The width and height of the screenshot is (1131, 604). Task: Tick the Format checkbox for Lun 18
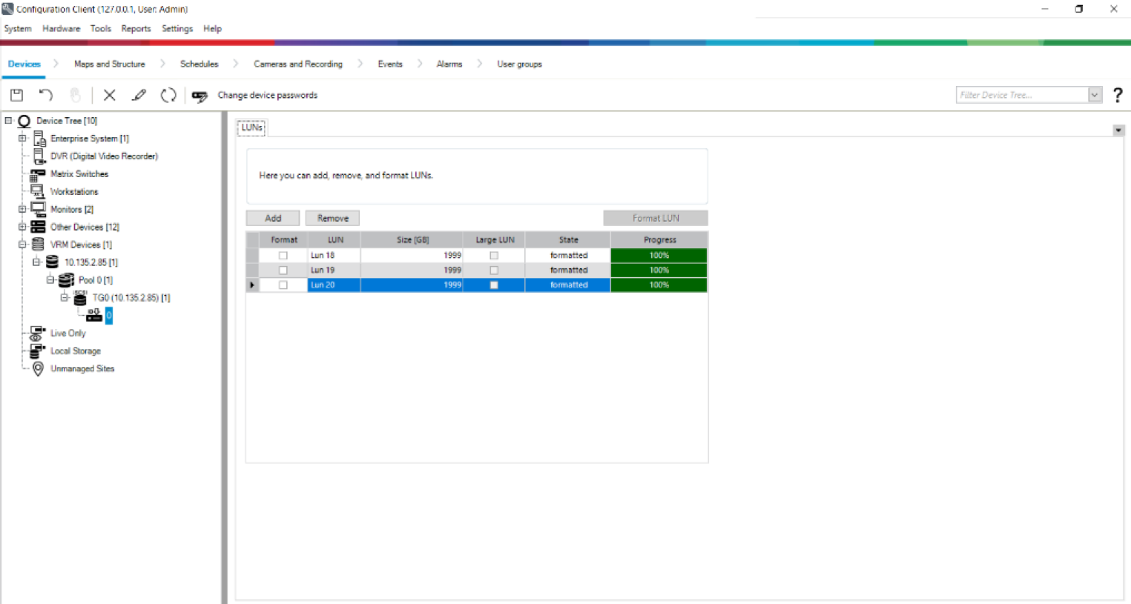[x=283, y=256]
